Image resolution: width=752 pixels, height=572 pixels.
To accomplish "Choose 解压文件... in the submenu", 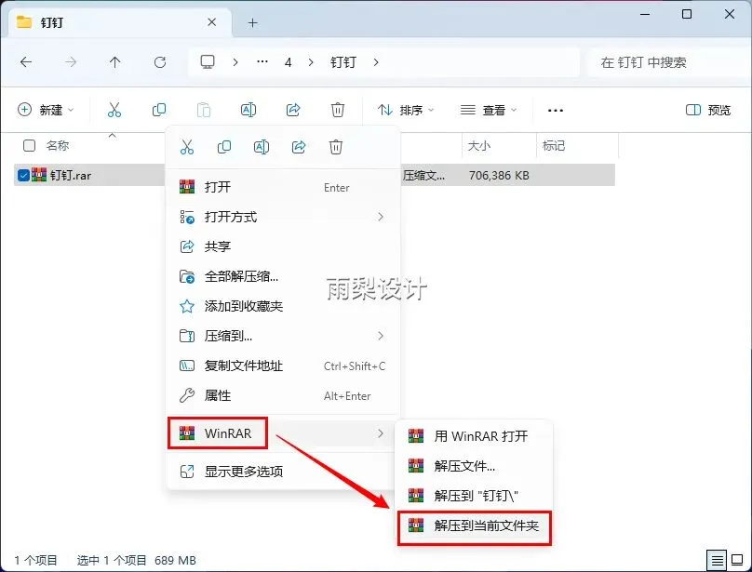I will click(x=474, y=466).
